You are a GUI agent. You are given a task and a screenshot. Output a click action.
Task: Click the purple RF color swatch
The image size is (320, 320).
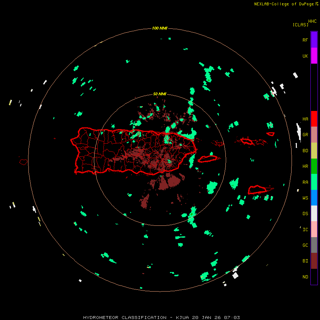(314, 40)
